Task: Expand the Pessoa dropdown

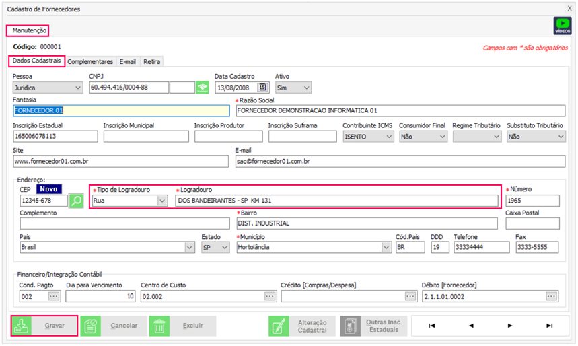Action: 77,88
